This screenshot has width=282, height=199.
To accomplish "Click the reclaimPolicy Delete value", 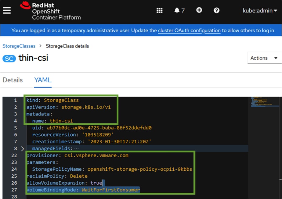I will pyautogui.click(x=79, y=176).
